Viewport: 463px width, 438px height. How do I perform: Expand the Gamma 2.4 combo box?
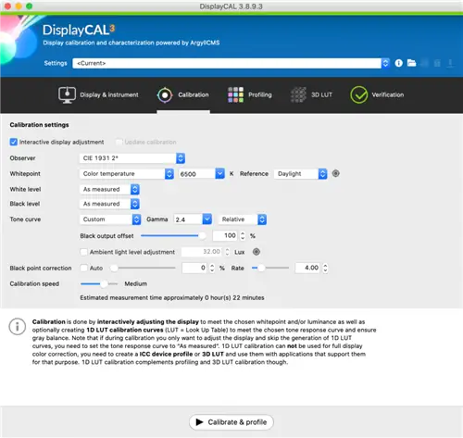207,219
